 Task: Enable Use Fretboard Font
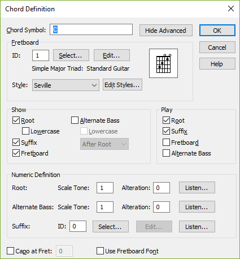click(x=100, y=251)
